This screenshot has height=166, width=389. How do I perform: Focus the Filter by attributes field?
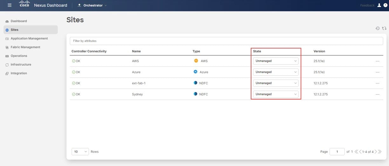point(226,41)
